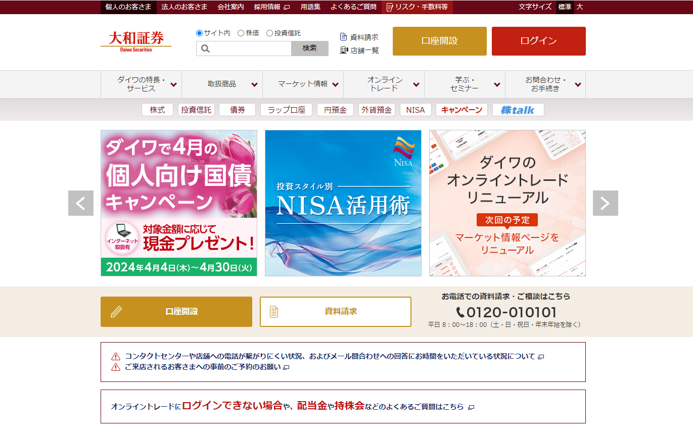Viewport: 693px width, 432px height.
Task: Select the NISA category tab
Action: point(415,110)
